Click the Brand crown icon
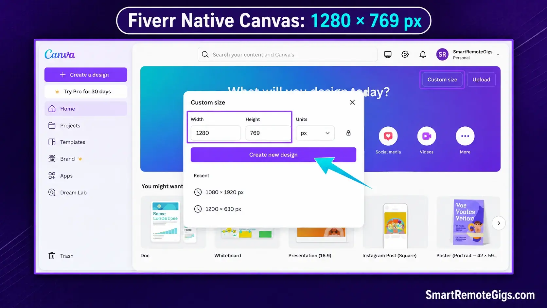The image size is (547, 308). tap(80, 159)
